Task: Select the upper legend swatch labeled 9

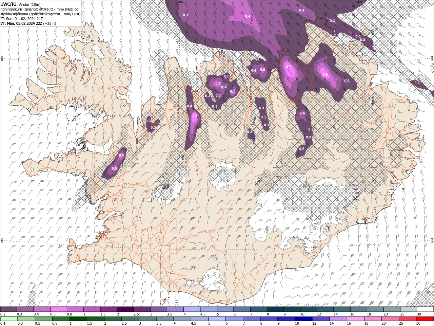Action: coord(292,309)
